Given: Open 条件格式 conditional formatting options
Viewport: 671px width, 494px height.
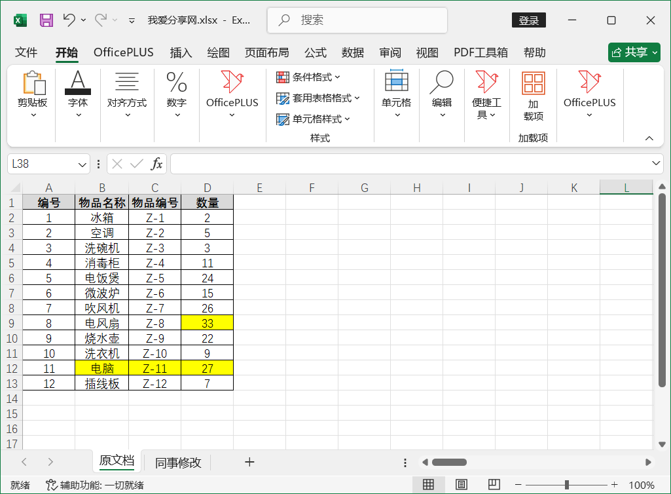Looking at the screenshot, I should pos(308,77).
